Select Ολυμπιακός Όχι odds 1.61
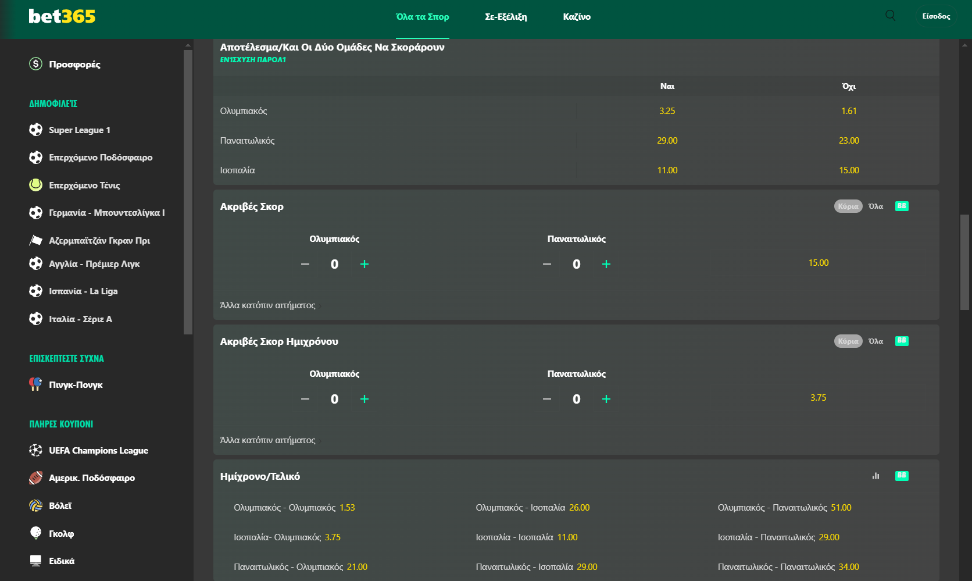Image resolution: width=972 pixels, height=581 pixels. pos(849,111)
